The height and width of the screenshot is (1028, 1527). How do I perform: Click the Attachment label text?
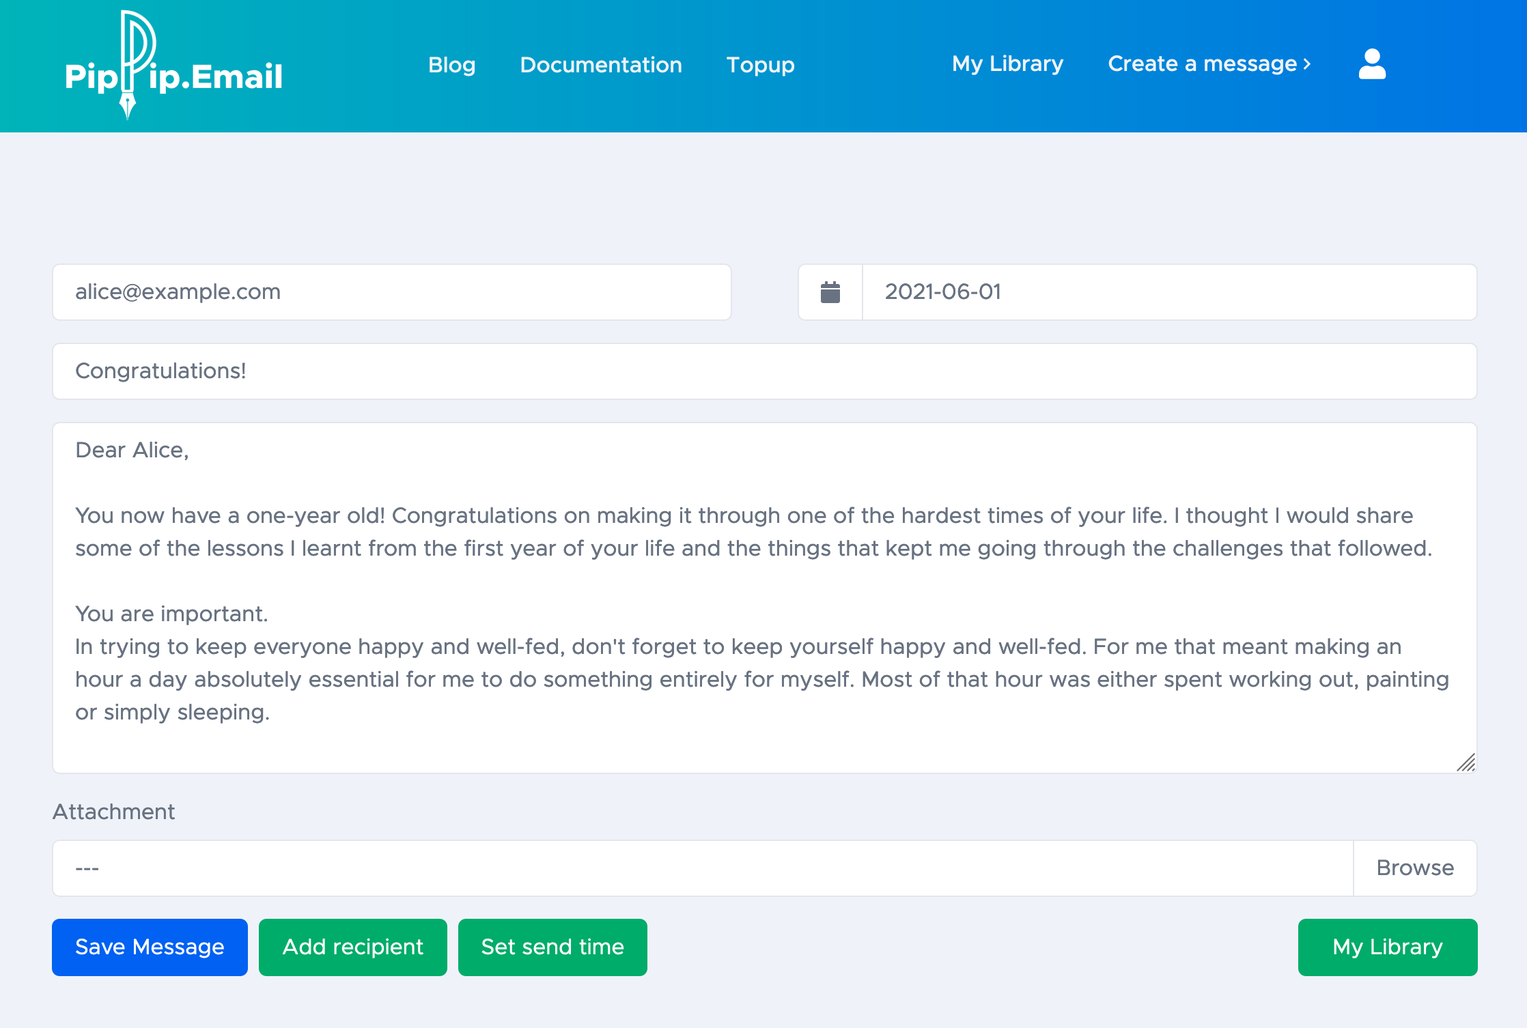(x=113, y=812)
